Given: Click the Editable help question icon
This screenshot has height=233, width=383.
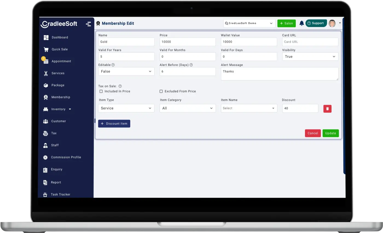Looking at the screenshot, I should point(113,65).
